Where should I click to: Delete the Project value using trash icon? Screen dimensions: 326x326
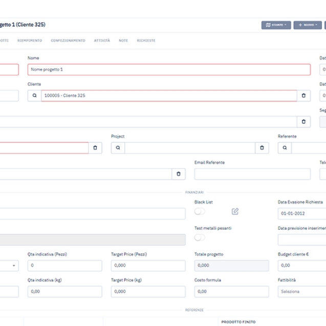[262, 148]
